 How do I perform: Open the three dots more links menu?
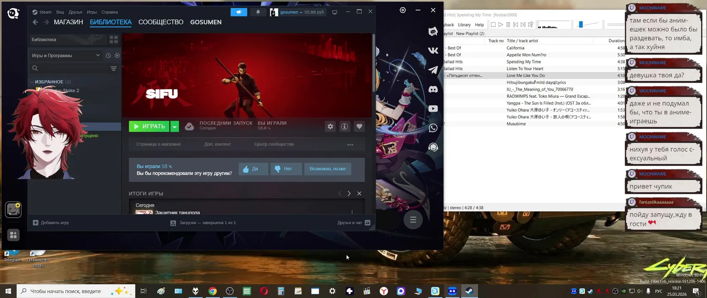350,144
